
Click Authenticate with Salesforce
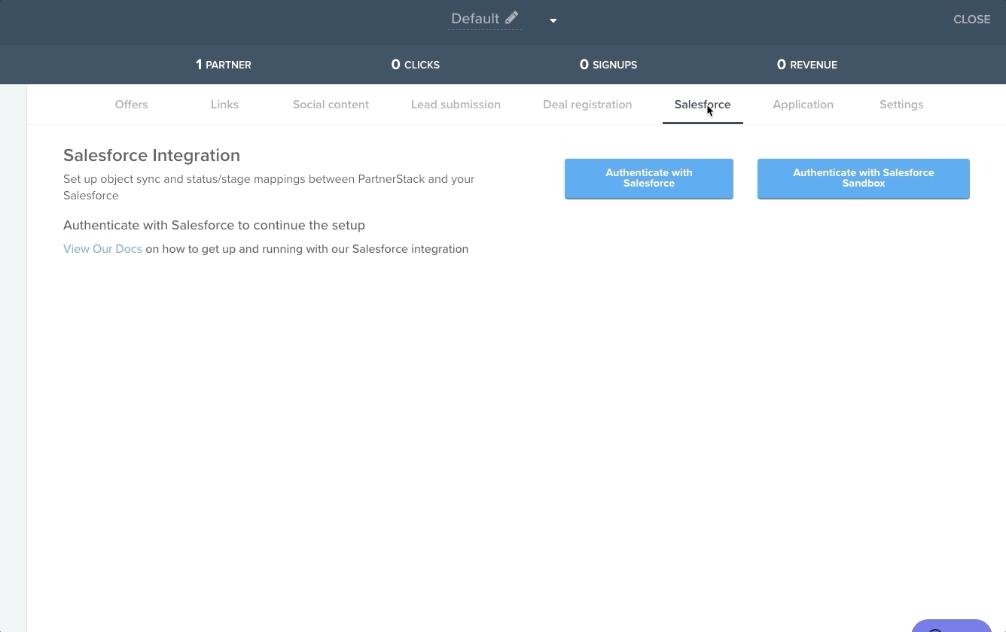click(648, 178)
